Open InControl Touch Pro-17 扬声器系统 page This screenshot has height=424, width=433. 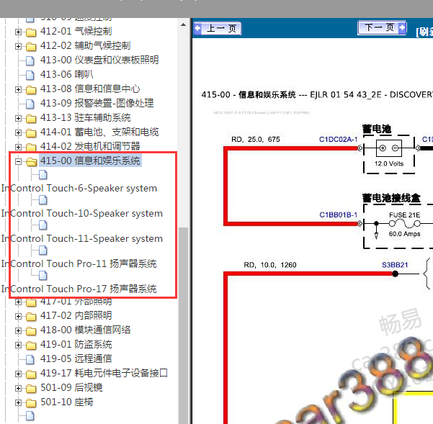tap(79, 289)
